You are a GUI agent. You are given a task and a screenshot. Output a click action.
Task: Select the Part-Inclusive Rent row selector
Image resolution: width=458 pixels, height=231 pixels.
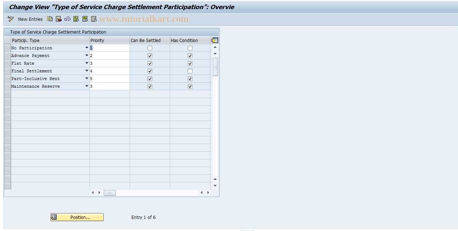point(8,79)
